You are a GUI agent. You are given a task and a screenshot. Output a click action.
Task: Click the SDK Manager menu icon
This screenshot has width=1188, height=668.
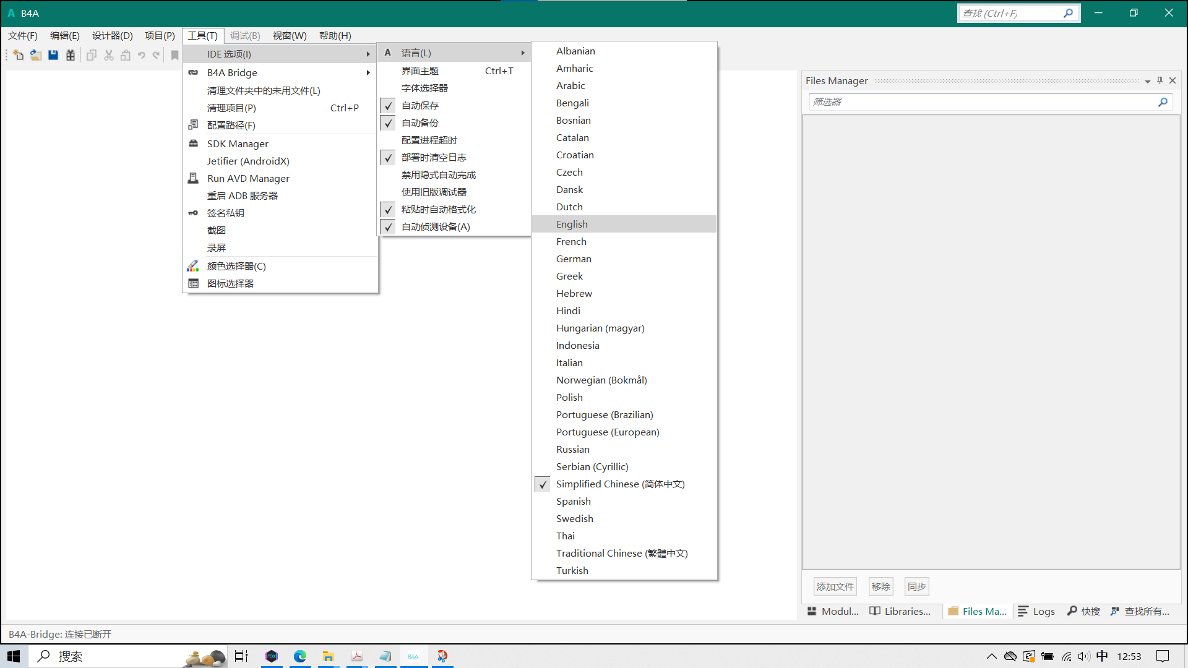coord(193,143)
